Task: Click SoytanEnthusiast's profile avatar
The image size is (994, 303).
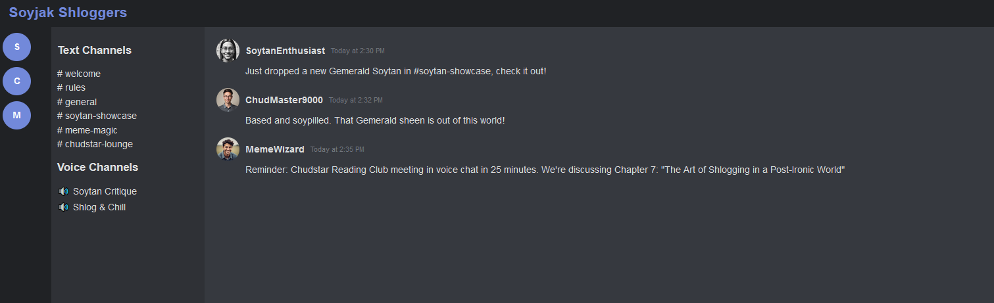Action: [x=228, y=51]
